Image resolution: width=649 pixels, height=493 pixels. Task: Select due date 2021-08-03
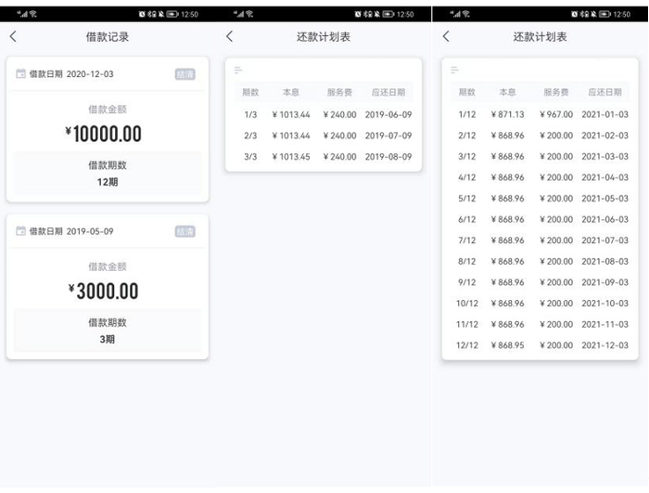[x=604, y=262]
